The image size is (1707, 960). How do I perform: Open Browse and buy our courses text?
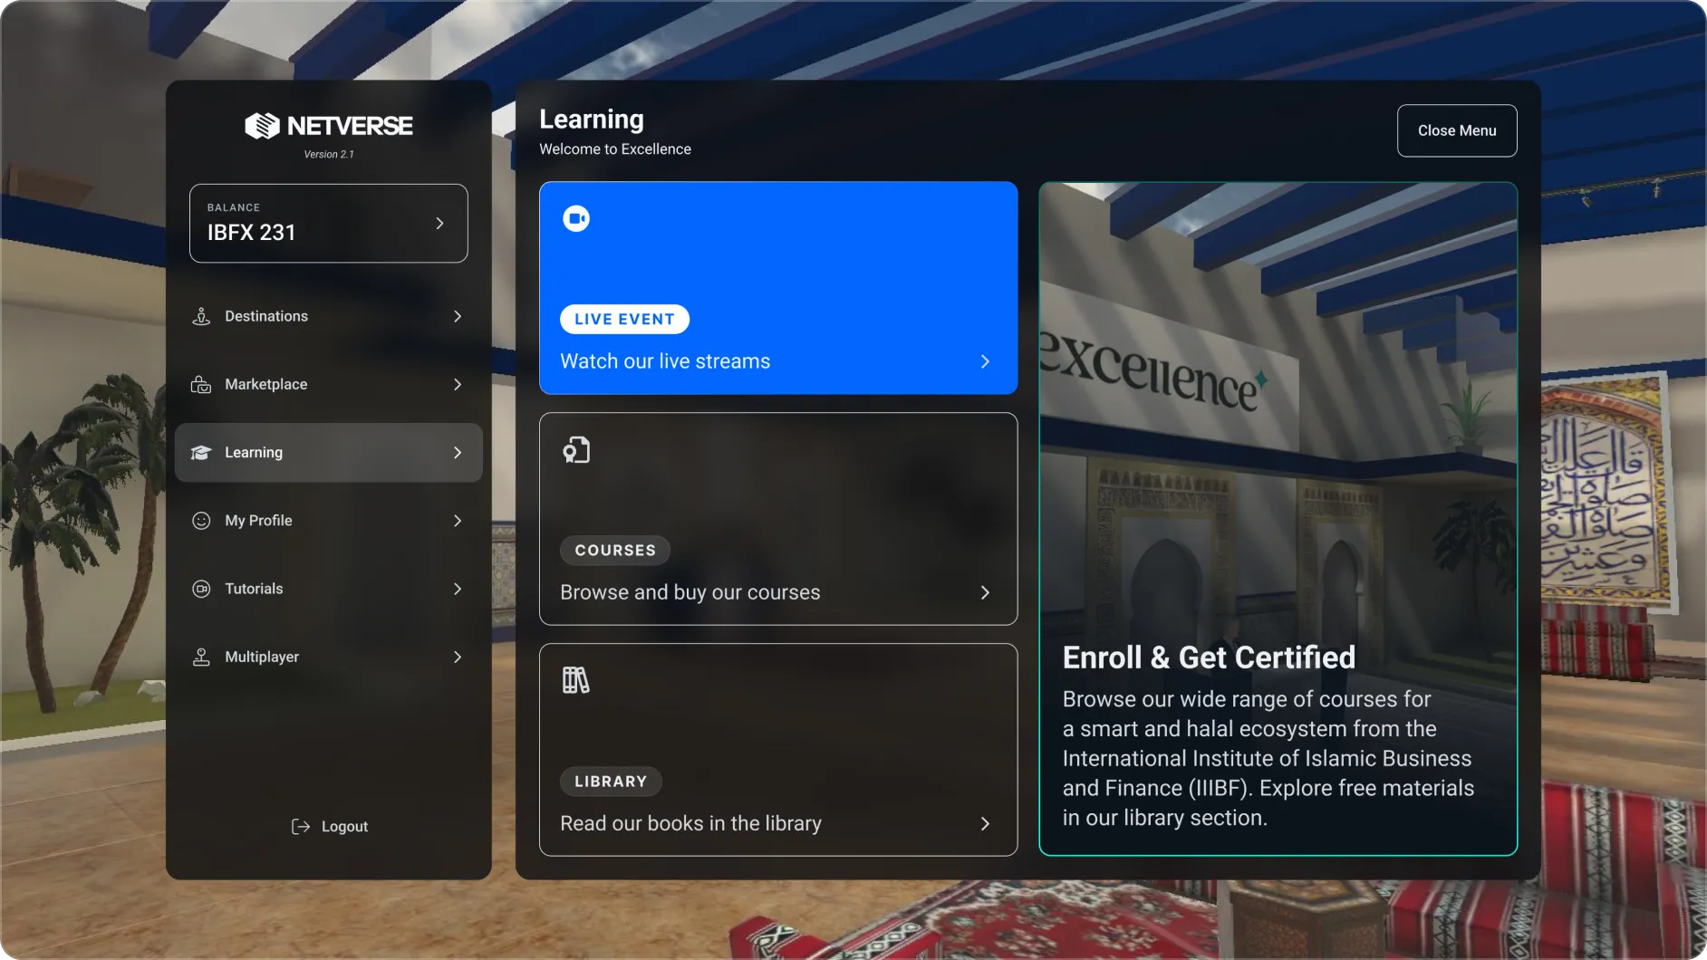tap(690, 592)
